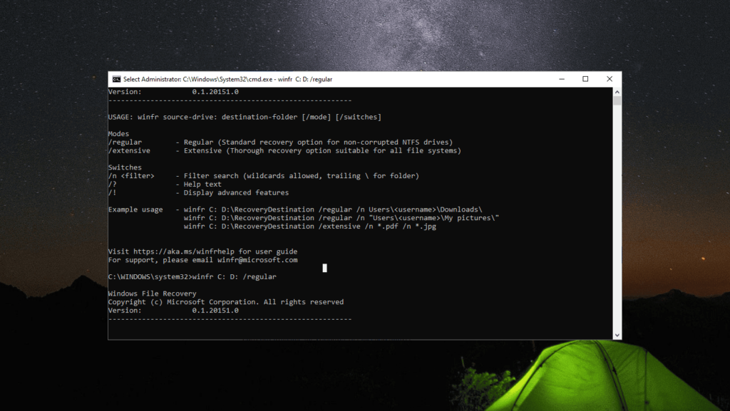Image resolution: width=730 pixels, height=411 pixels.
Task: Close the Administrator cmd.exe window
Action: [610, 79]
